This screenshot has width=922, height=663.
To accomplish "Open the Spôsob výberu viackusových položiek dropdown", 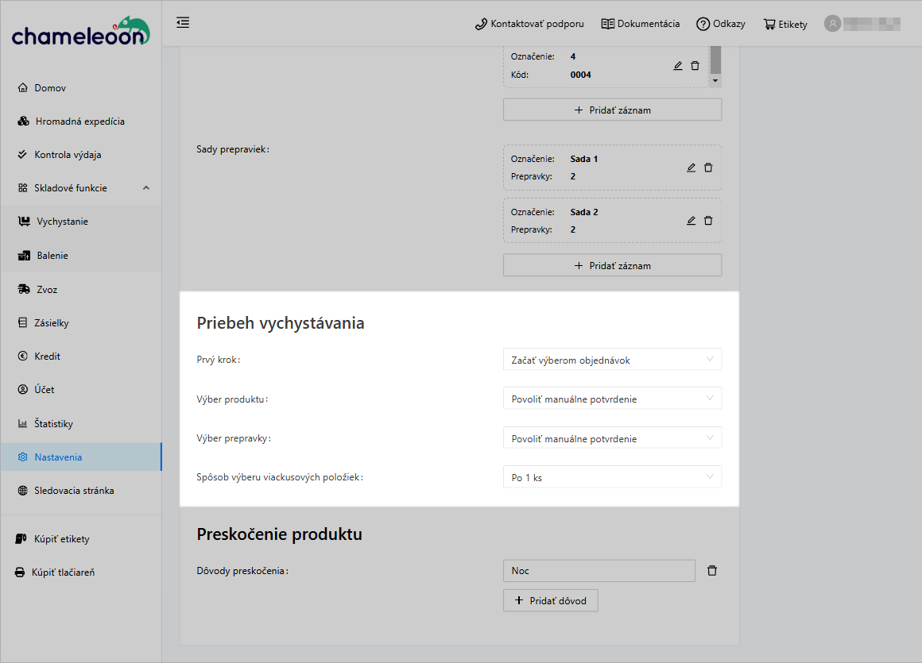I will click(612, 476).
